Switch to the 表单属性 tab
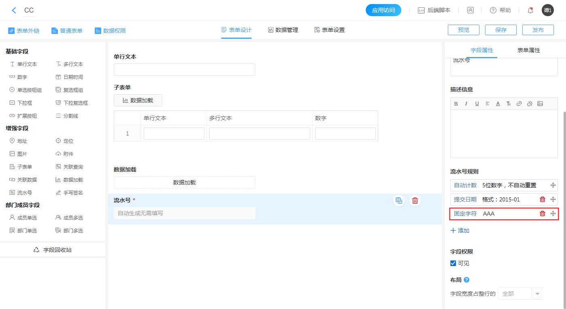The width and height of the screenshot is (566, 309). (x=528, y=51)
